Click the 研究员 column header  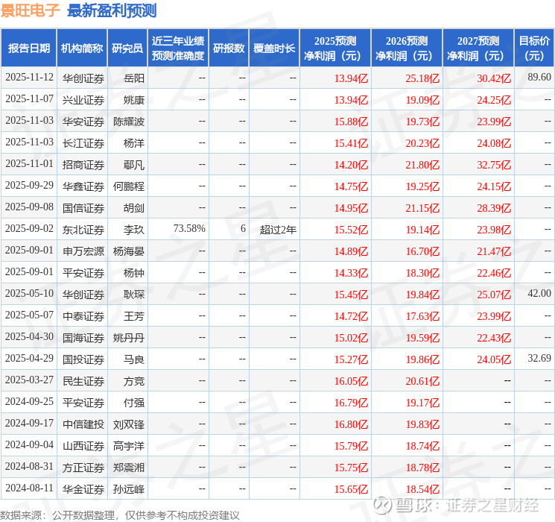(127, 48)
